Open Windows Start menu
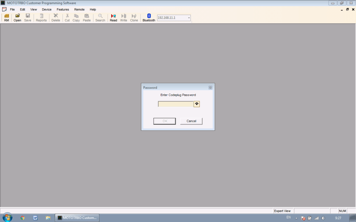 tap(6, 217)
